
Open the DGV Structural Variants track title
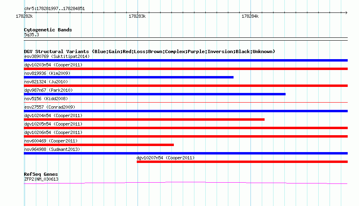coord(150,51)
